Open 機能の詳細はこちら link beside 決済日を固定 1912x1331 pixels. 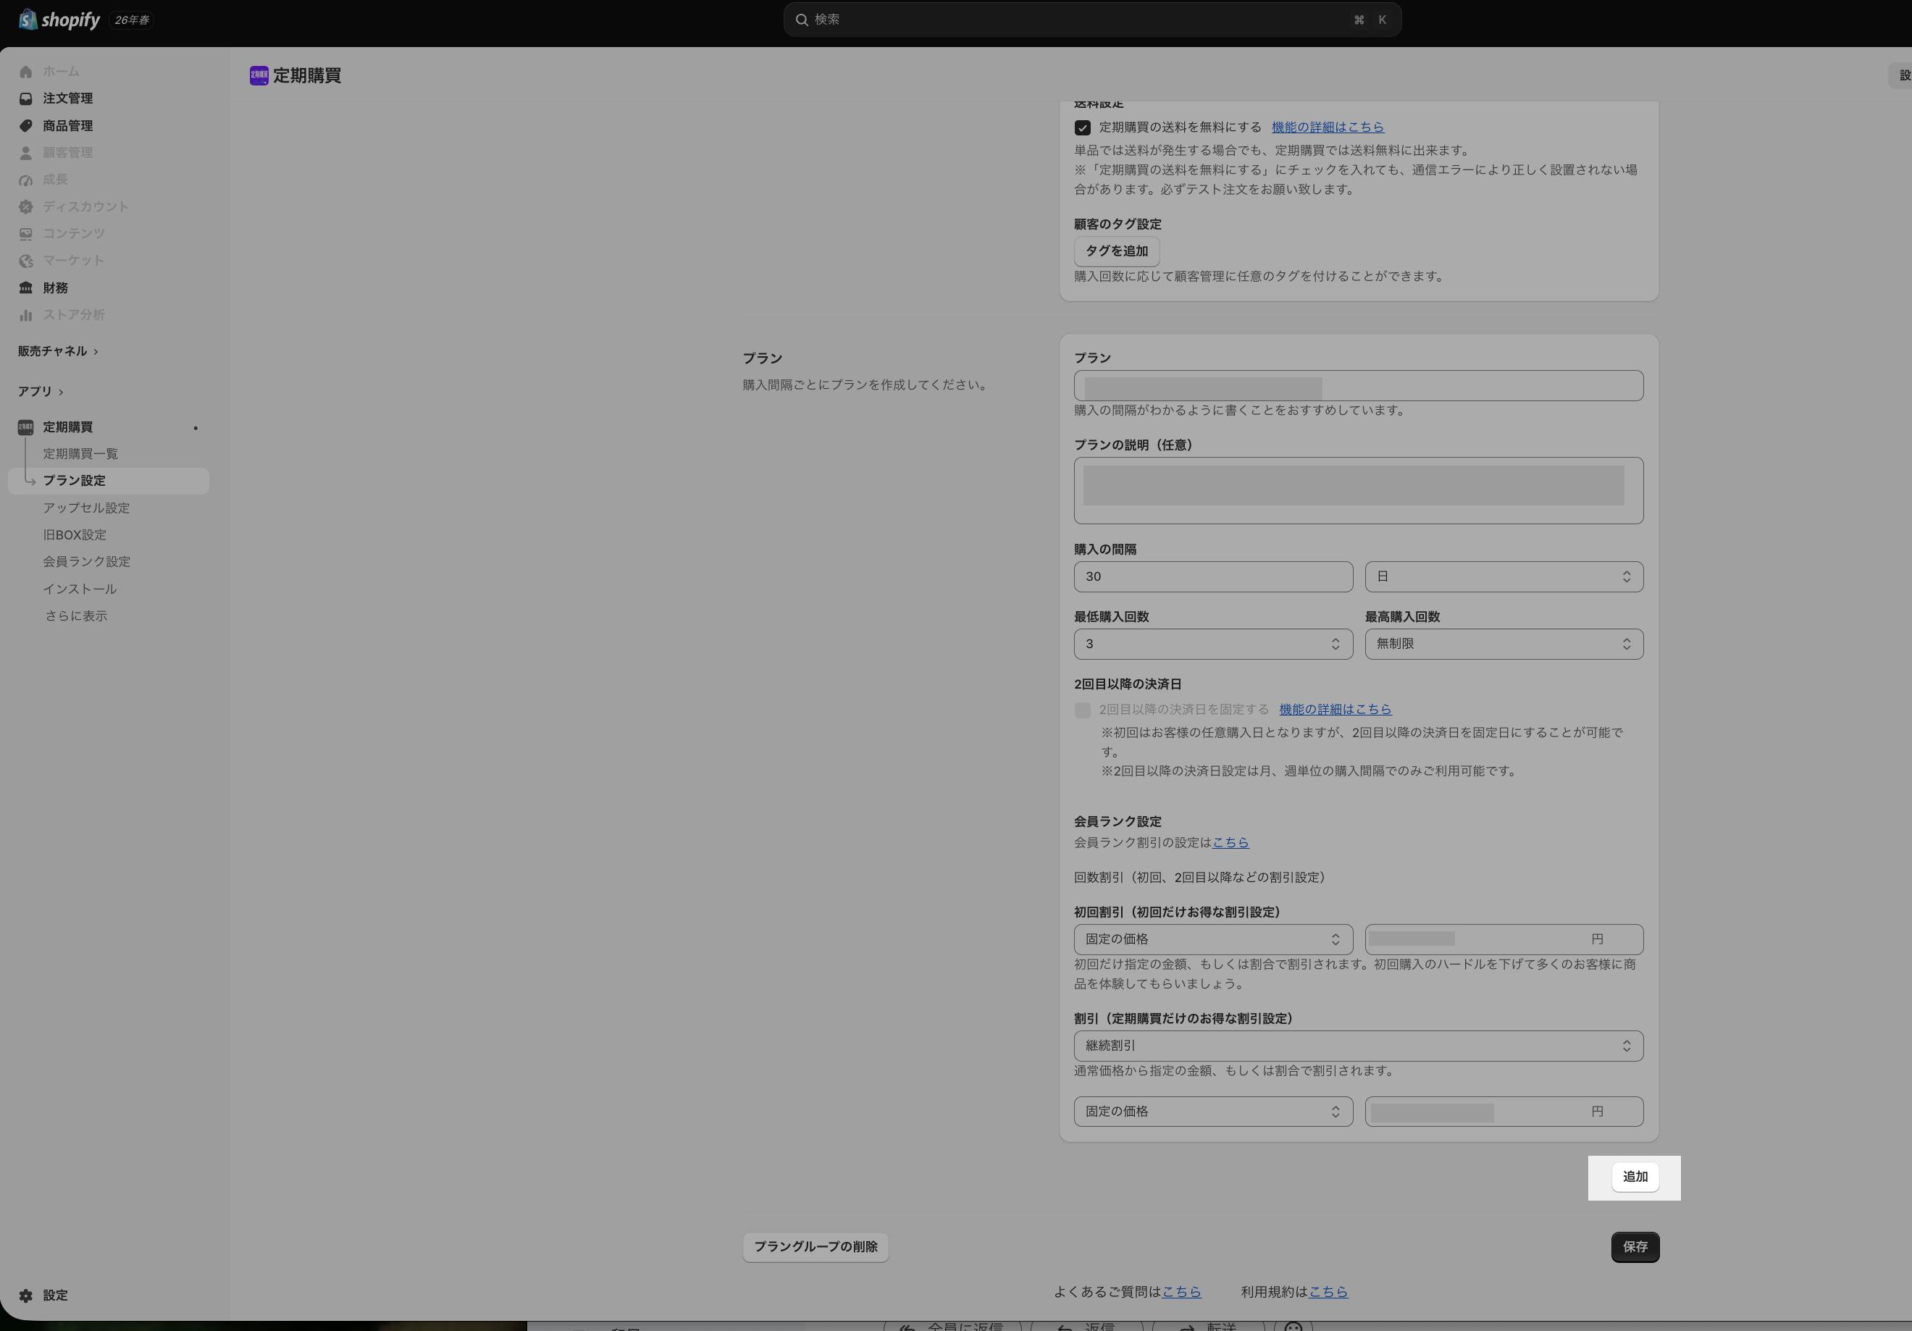click(x=1335, y=710)
